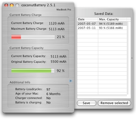Viewport: 136px width, 119px height.
Task: Select the 2007-05-07 saved data row
Action: tap(102, 24)
